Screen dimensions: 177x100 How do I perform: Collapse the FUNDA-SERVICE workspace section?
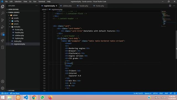[23, 12]
